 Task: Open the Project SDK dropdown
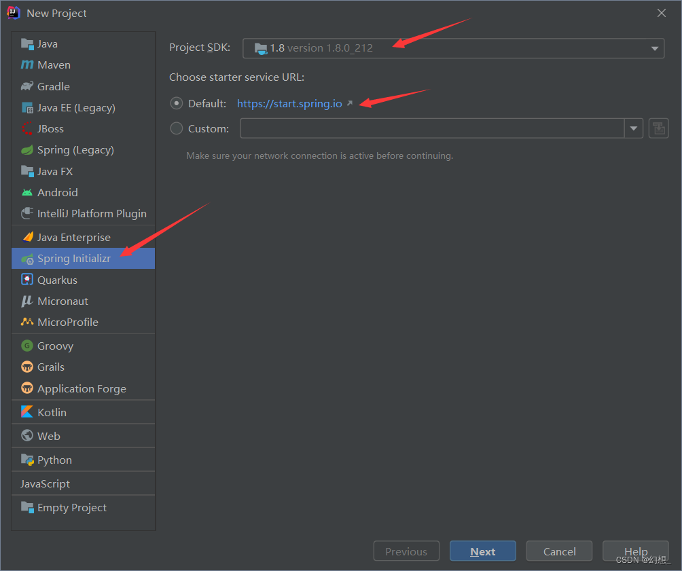click(x=453, y=48)
